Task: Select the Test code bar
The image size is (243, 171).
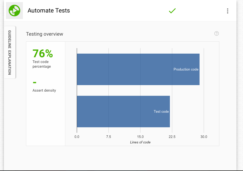Action: 123,111
